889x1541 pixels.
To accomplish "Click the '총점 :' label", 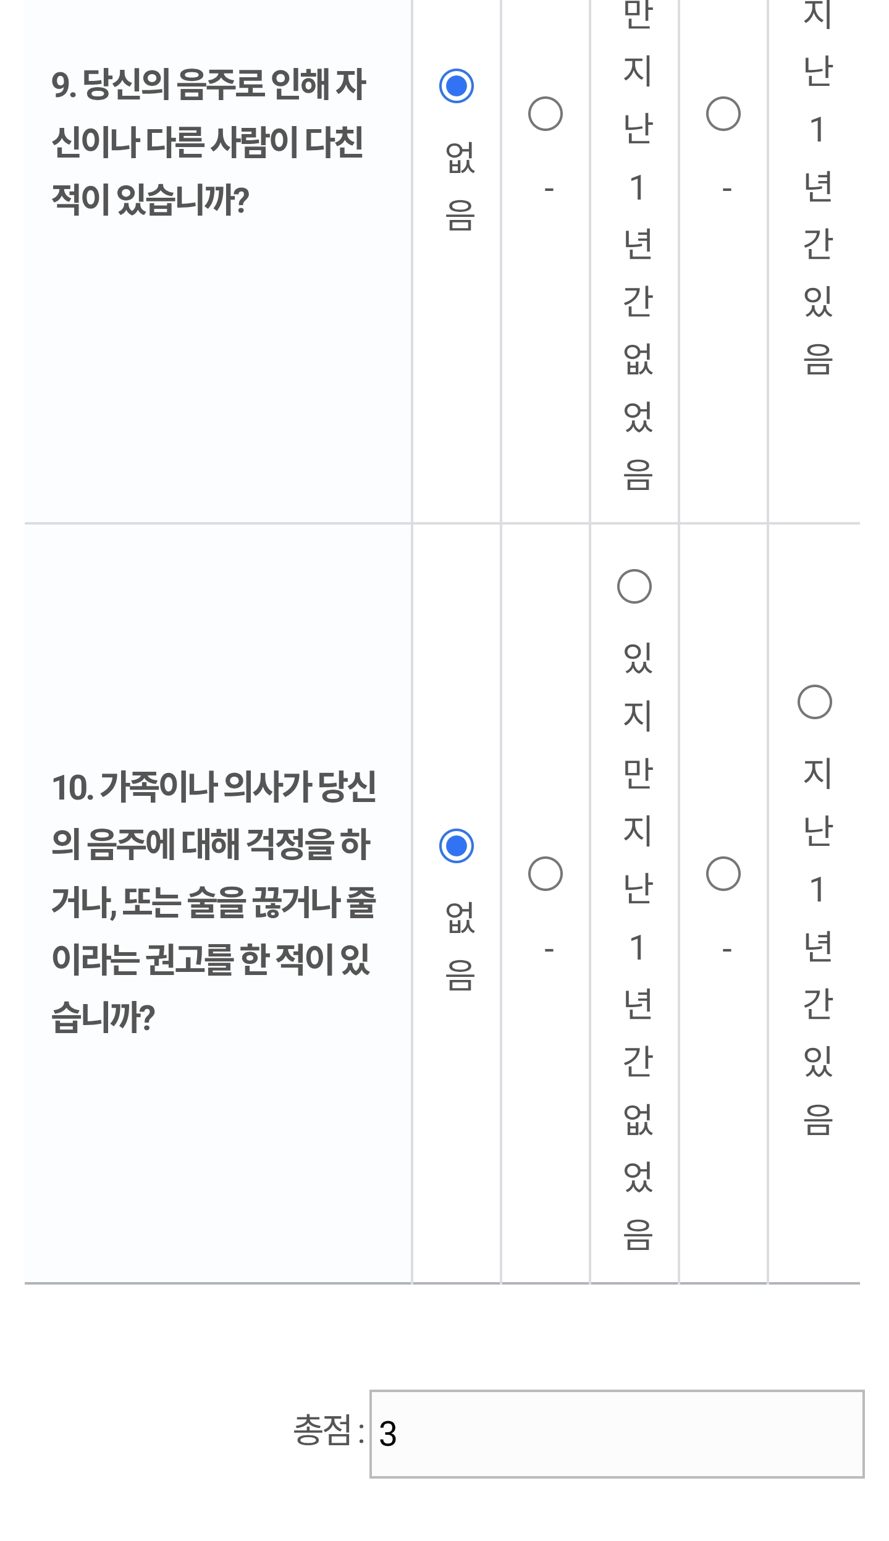I will click(328, 1431).
